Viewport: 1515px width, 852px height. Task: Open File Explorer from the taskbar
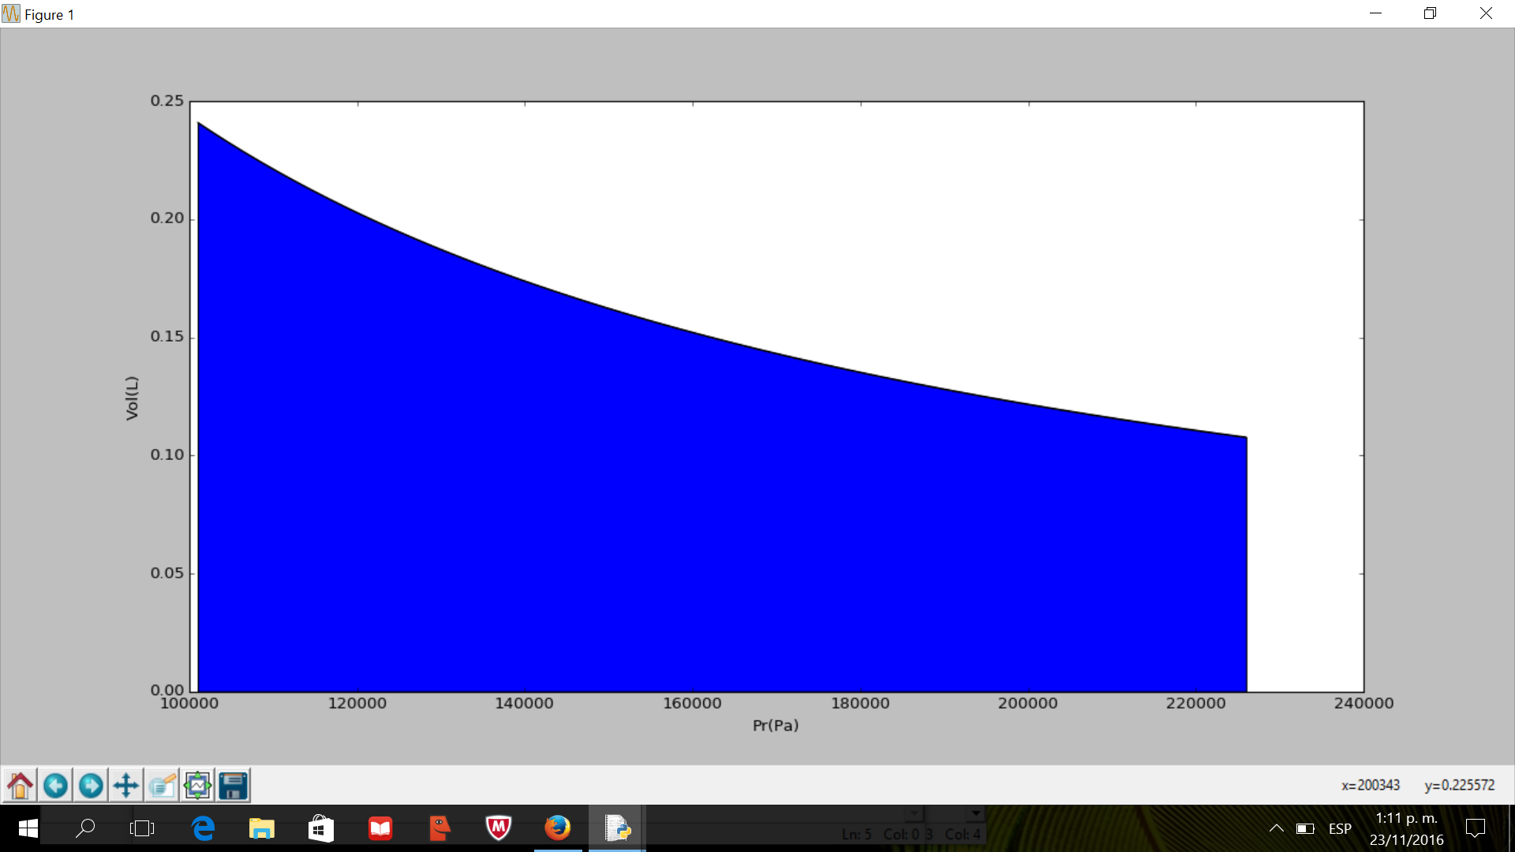click(x=262, y=828)
